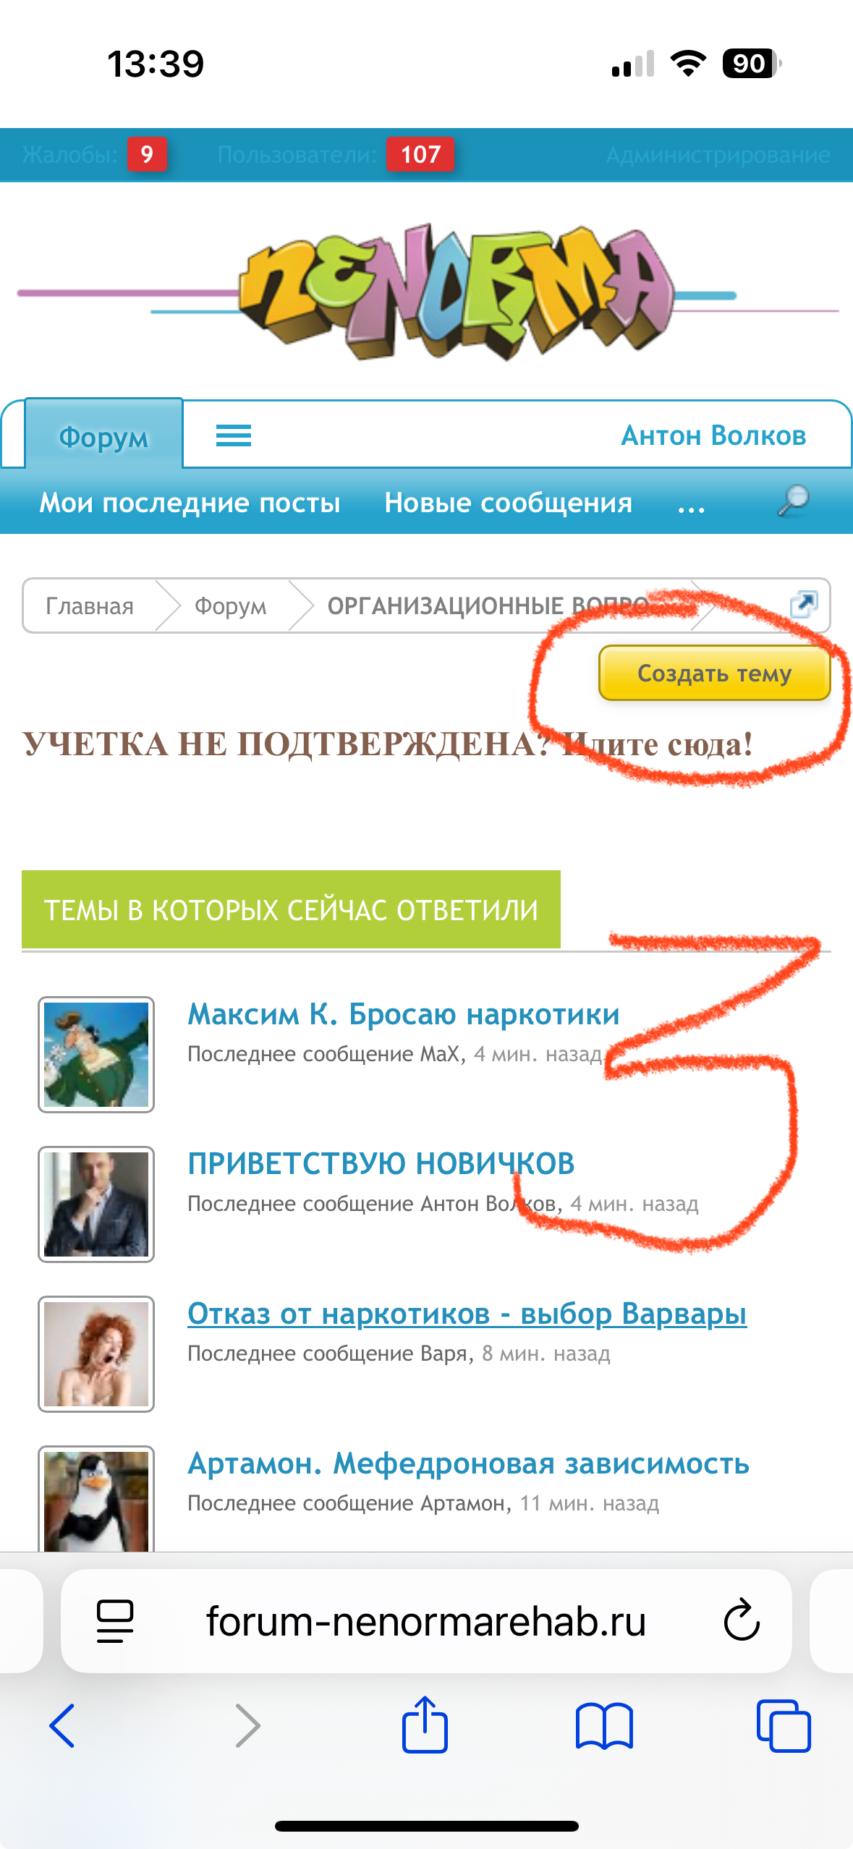Viewport: 853px width, 1849px height.
Task: Open Максим К. Бросаю наркотики thread
Action: point(404,1013)
